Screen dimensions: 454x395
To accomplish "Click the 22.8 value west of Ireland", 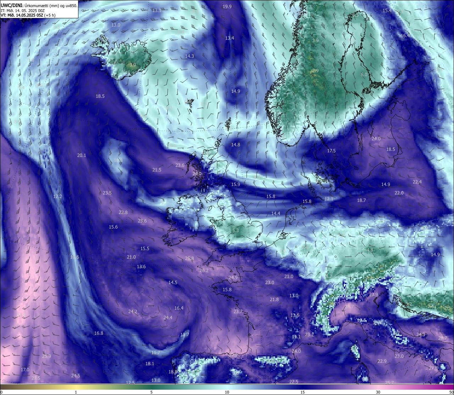I will pos(123,213).
